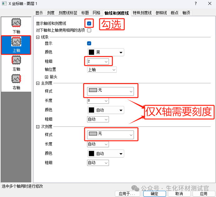This screenshot has width=216, height=197.
Task: Switch to the 轴须 tab
Action: (x=186, y=13)
